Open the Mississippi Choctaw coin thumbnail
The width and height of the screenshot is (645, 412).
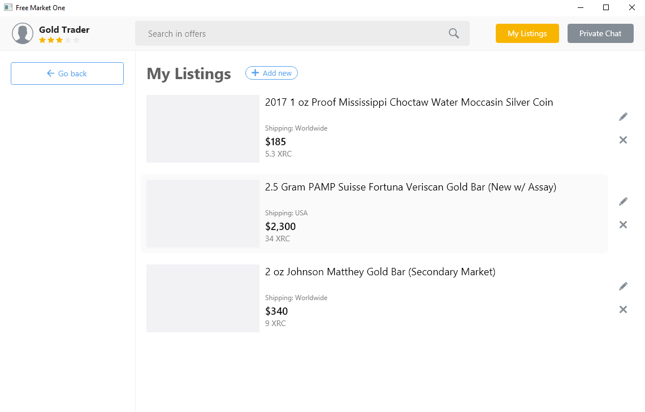pos(203,129)
